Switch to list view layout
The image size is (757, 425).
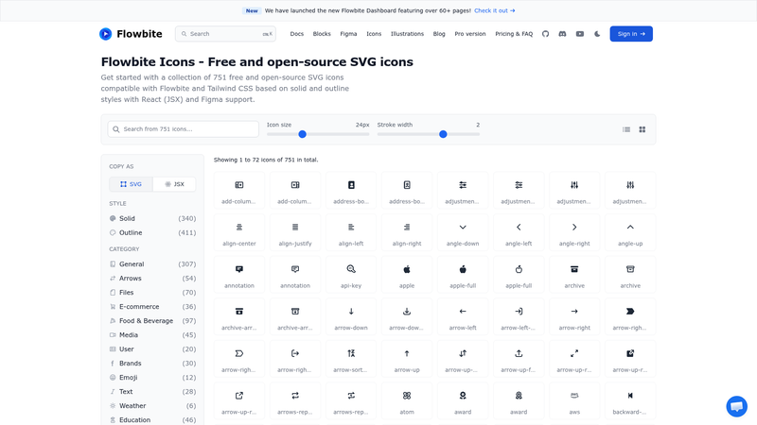pyautogui.click(x=626, y=129)
